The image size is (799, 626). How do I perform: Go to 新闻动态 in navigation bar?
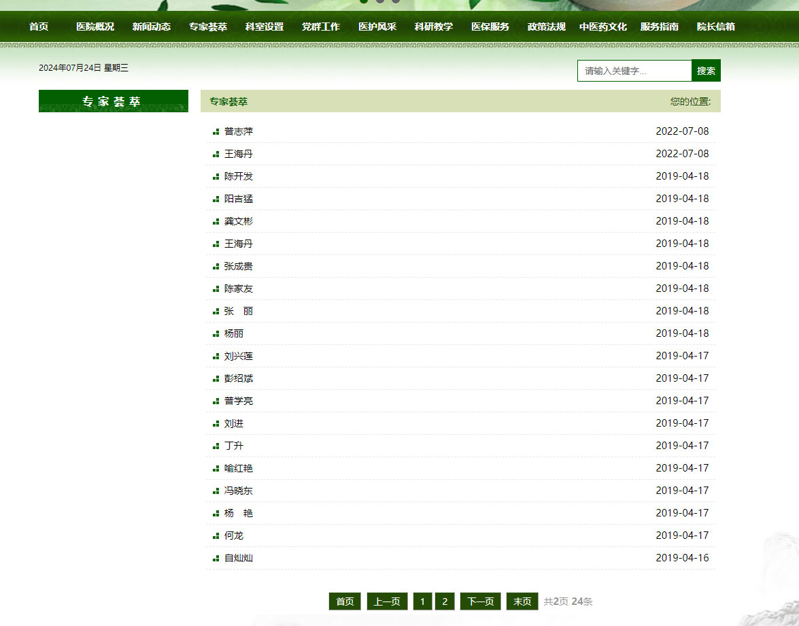point(152,27)
